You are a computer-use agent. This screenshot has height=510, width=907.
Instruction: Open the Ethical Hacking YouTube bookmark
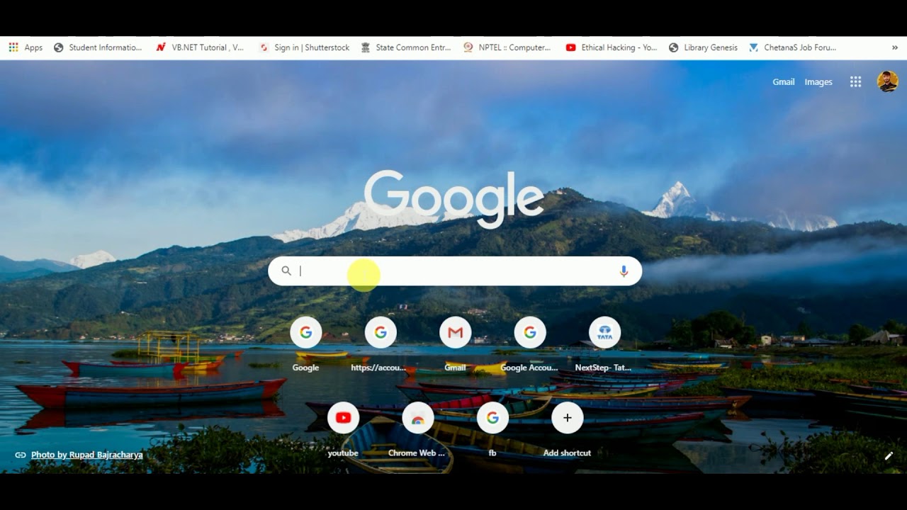tap(612, 47)
